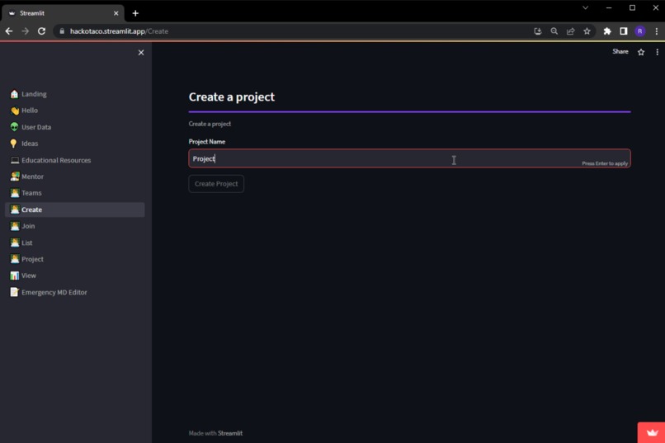The width and height of the screenshot is (665, 443).
Task: Click the light bulb icon beside Ideas
Action: (13, 144)
